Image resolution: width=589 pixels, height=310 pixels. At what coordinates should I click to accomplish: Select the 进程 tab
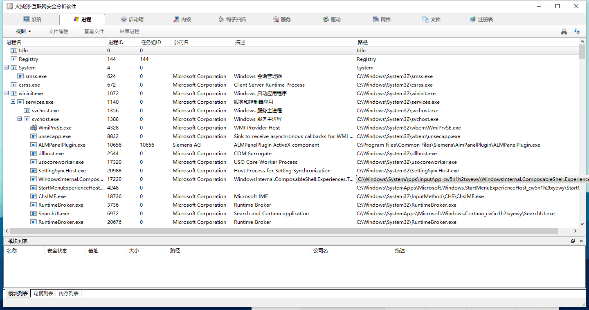(x=82, y=19)
